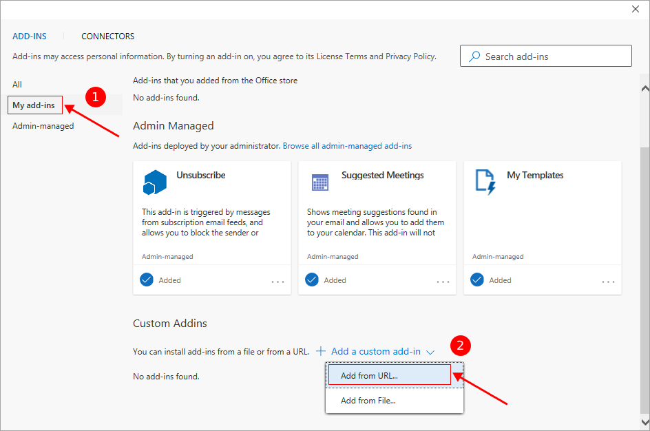Open Unsubscribe card more options ellipsis
The width and height of the screenshot is (650, 431).
(277, 282)
